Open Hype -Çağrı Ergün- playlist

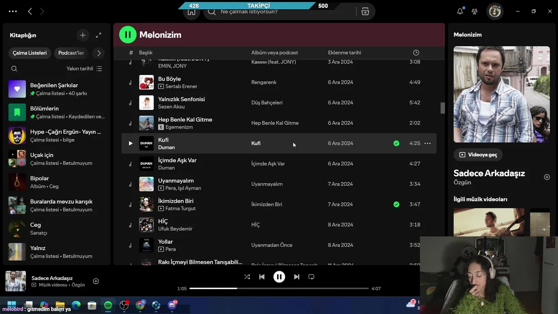(x=57, y=136)
